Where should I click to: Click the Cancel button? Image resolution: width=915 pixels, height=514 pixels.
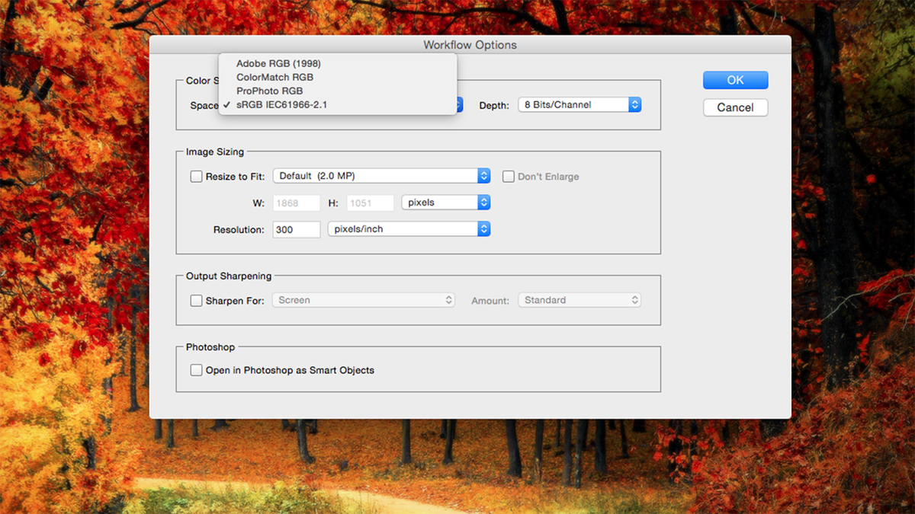(x=734, y=107)
